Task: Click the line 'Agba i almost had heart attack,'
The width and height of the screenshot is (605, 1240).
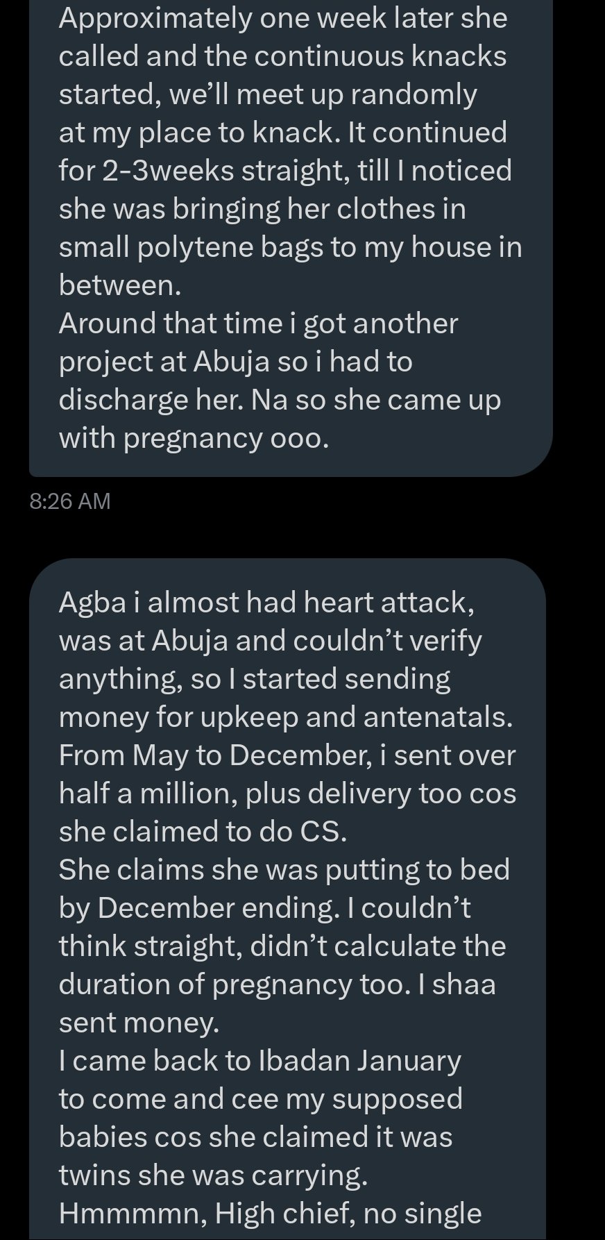Action: (267, 602)
